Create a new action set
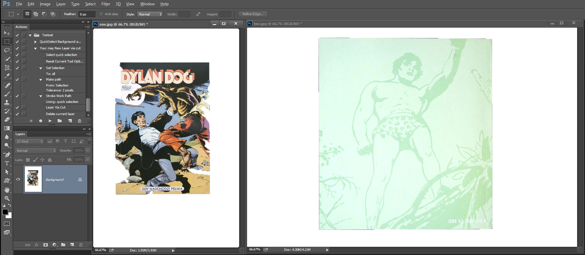This screenshot has height=255, width=585. (x=60, y=121)
